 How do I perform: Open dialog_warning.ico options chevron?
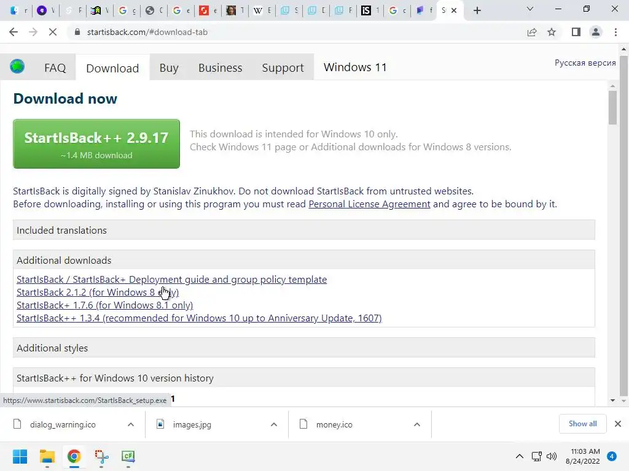131,424
